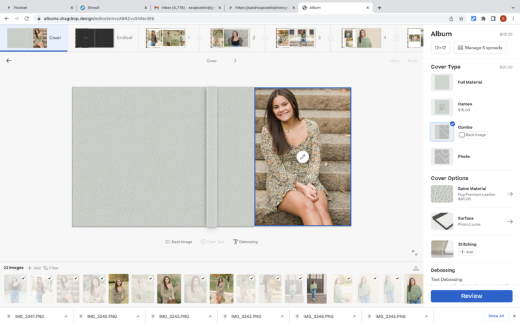Click the expand fullscreen icon near canvas
Viewport: 520px width, 325px height.
tap(415, 252)
